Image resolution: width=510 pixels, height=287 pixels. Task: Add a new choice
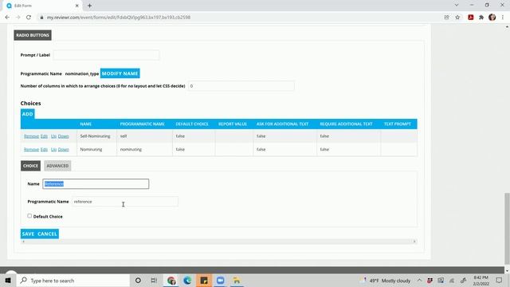click(x=27, y=114)
